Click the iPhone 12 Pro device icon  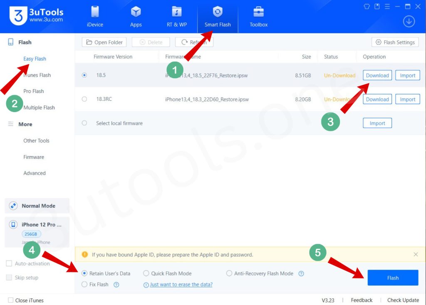click(x=13, y=225)
